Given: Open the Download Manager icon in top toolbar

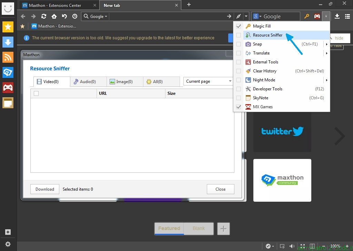Looking at the screenshot, I should point(337,16).
